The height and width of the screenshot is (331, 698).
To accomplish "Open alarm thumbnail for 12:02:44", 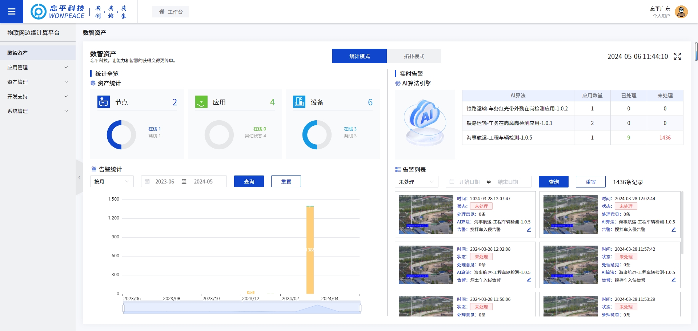I will pyautogui.click(x=570, y=214).
